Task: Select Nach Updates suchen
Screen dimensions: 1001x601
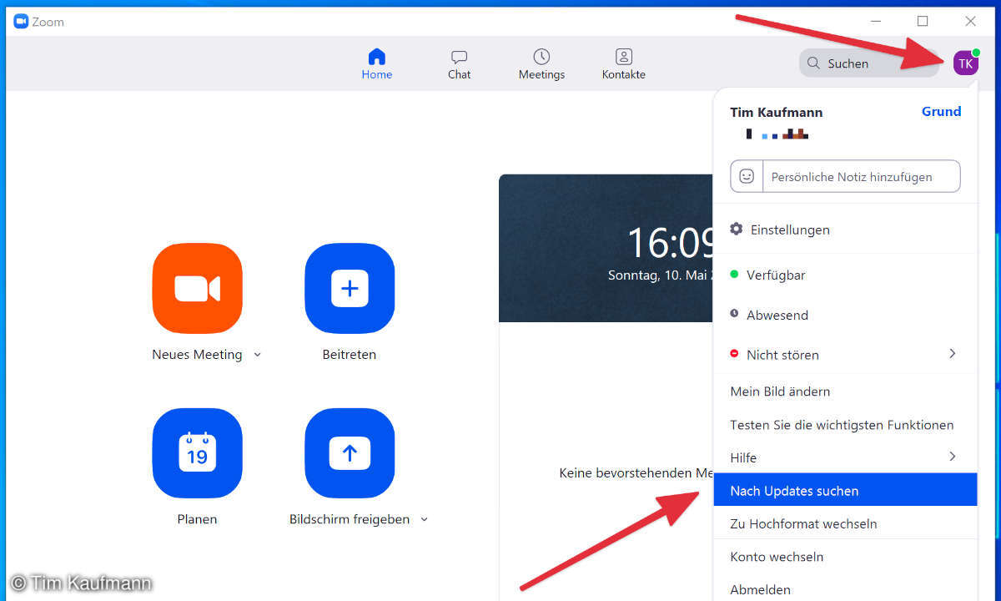Action: click(845, 490)
